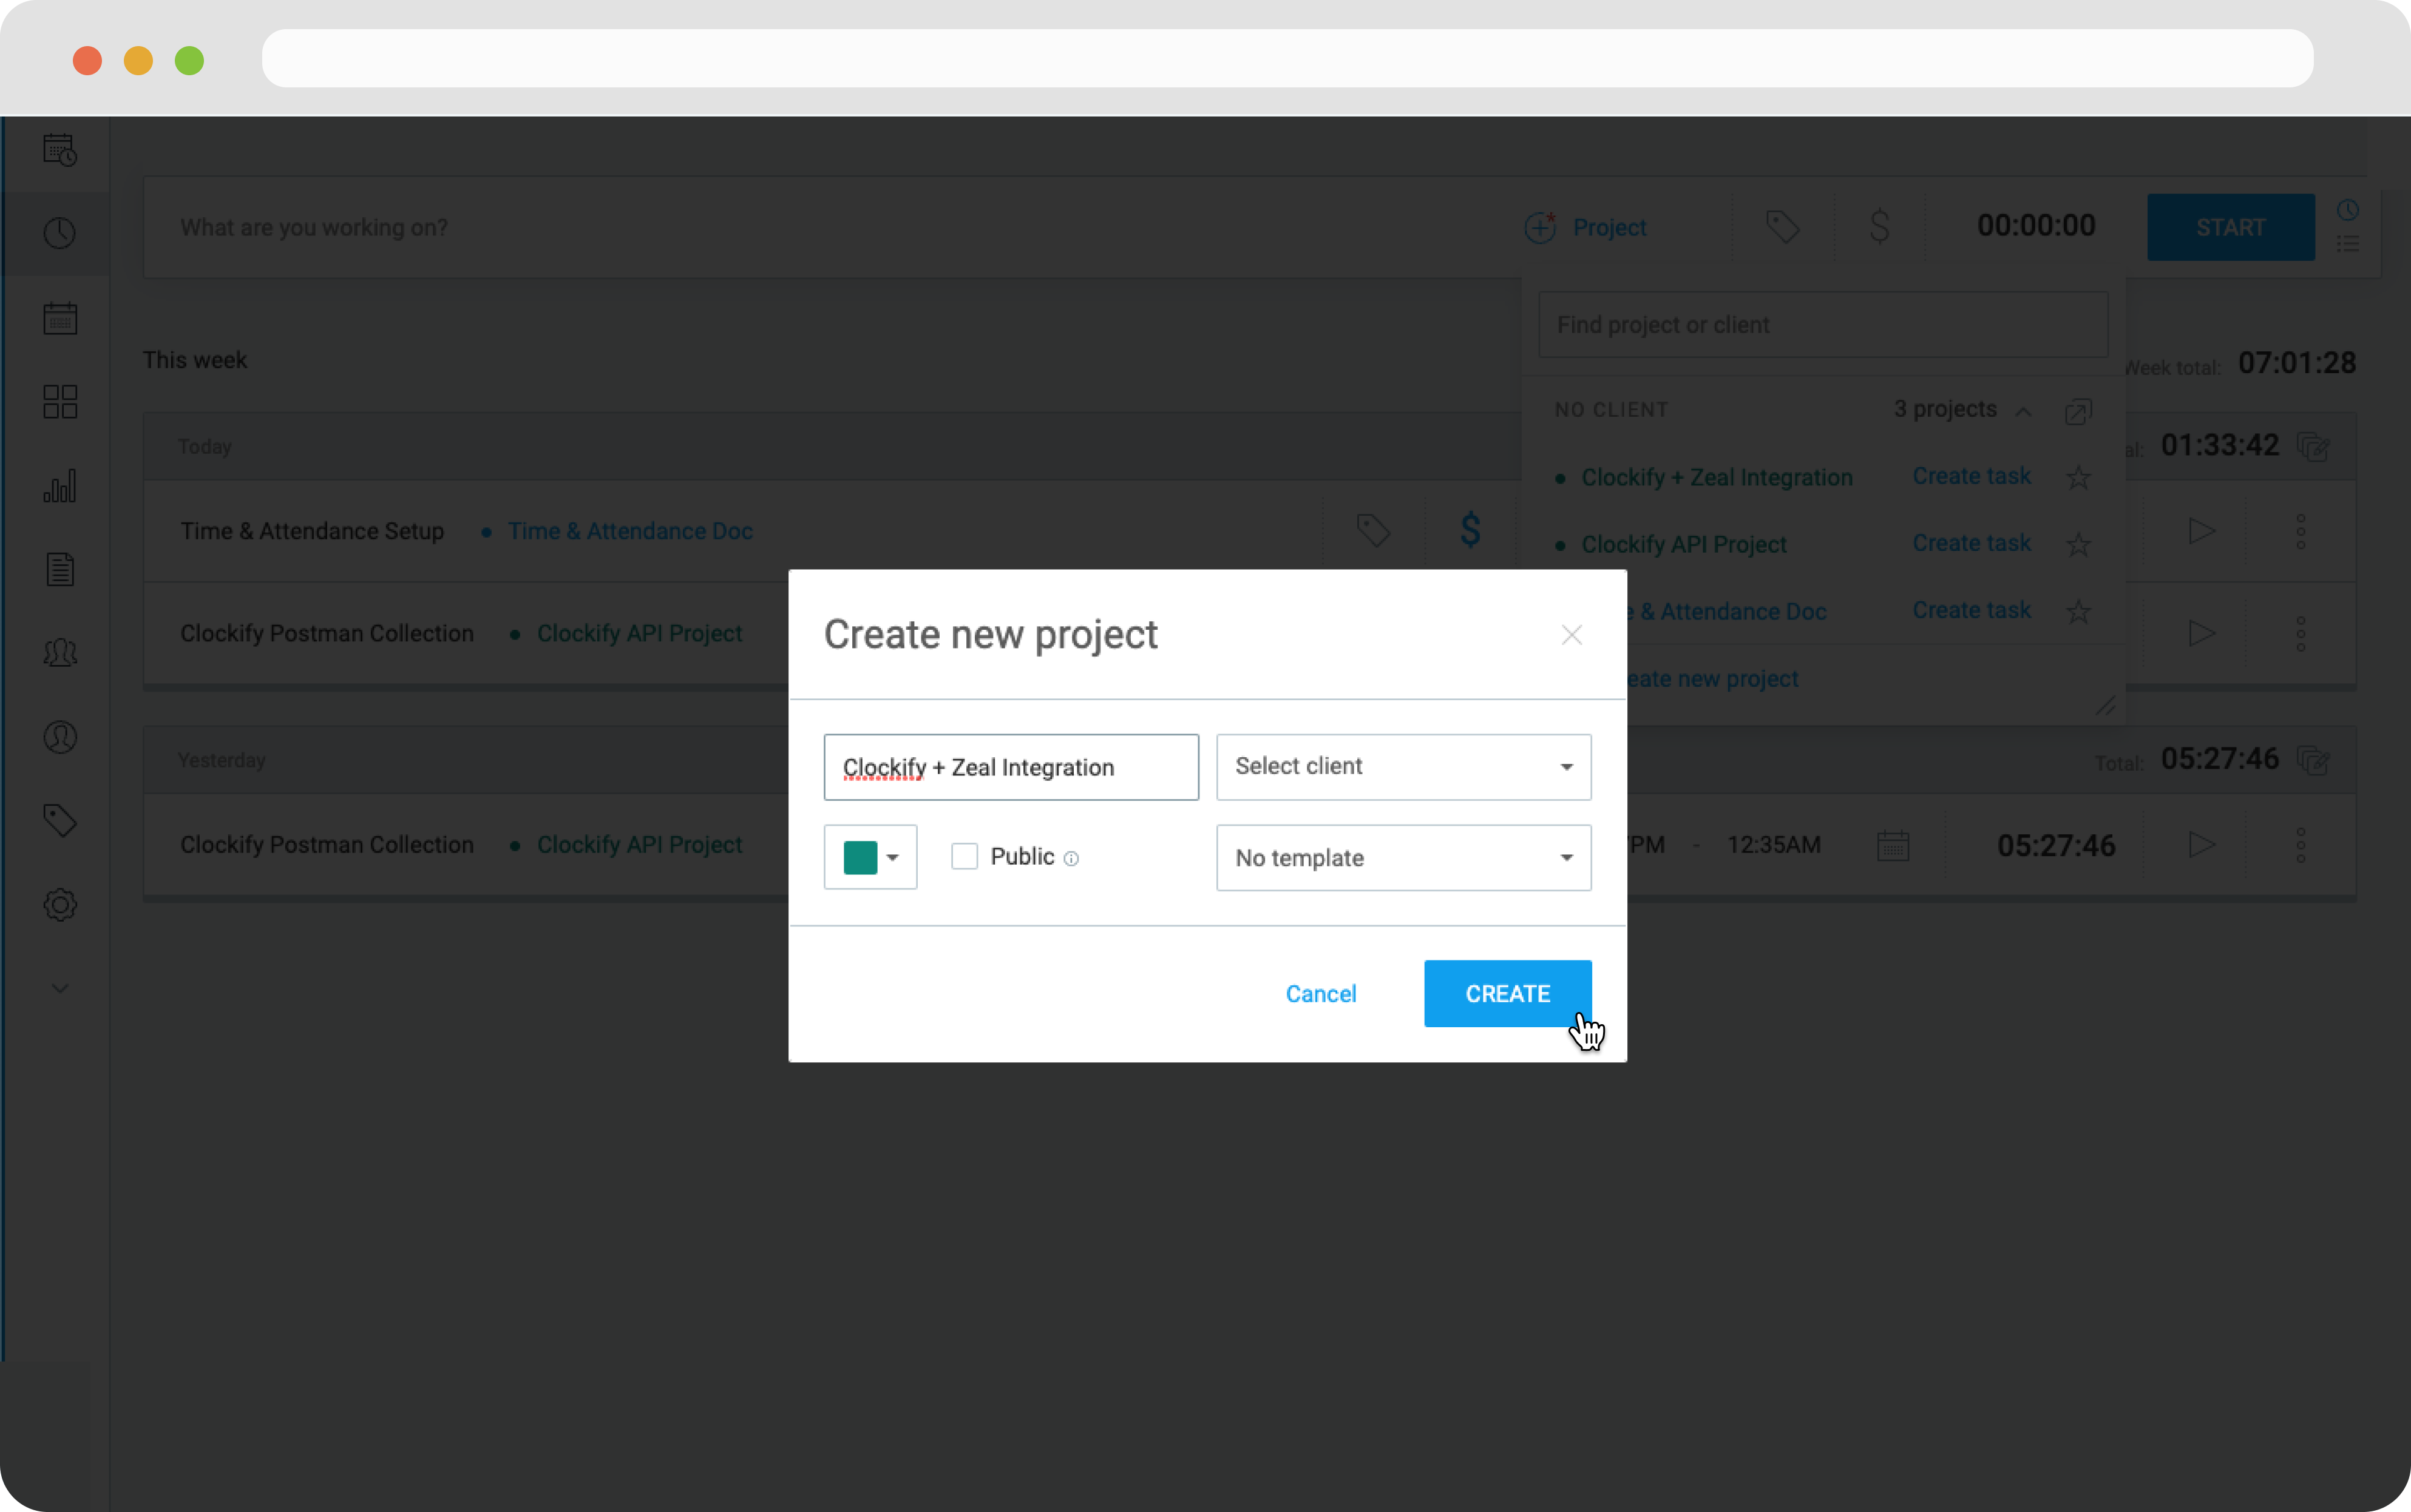This screenshot has width=2411, height=1512.
Task: Click the CREATE button
Action: [1508, 994]
